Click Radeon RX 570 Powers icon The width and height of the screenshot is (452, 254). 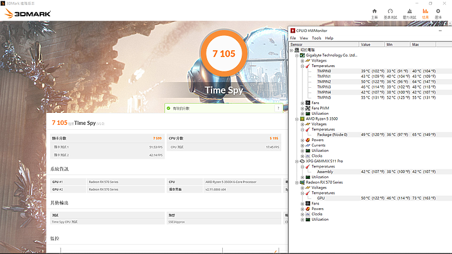point(308,209)
